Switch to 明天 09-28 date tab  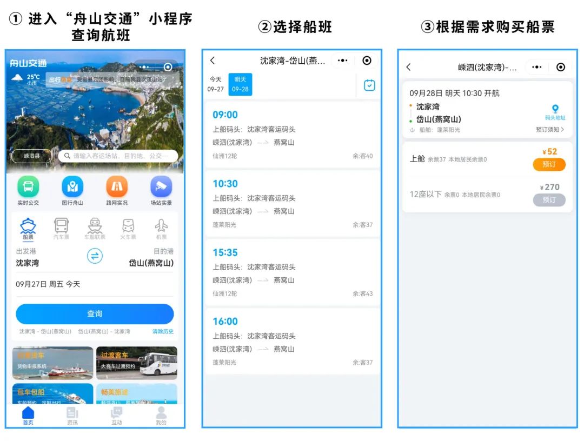coord(240,84)
